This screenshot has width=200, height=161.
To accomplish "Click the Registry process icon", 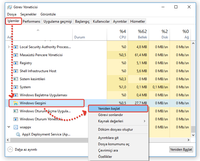I will click(15, 63).
